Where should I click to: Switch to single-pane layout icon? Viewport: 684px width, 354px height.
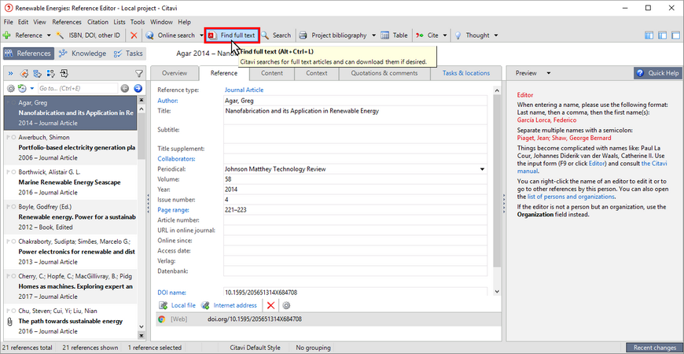click(x=675, y=35)
